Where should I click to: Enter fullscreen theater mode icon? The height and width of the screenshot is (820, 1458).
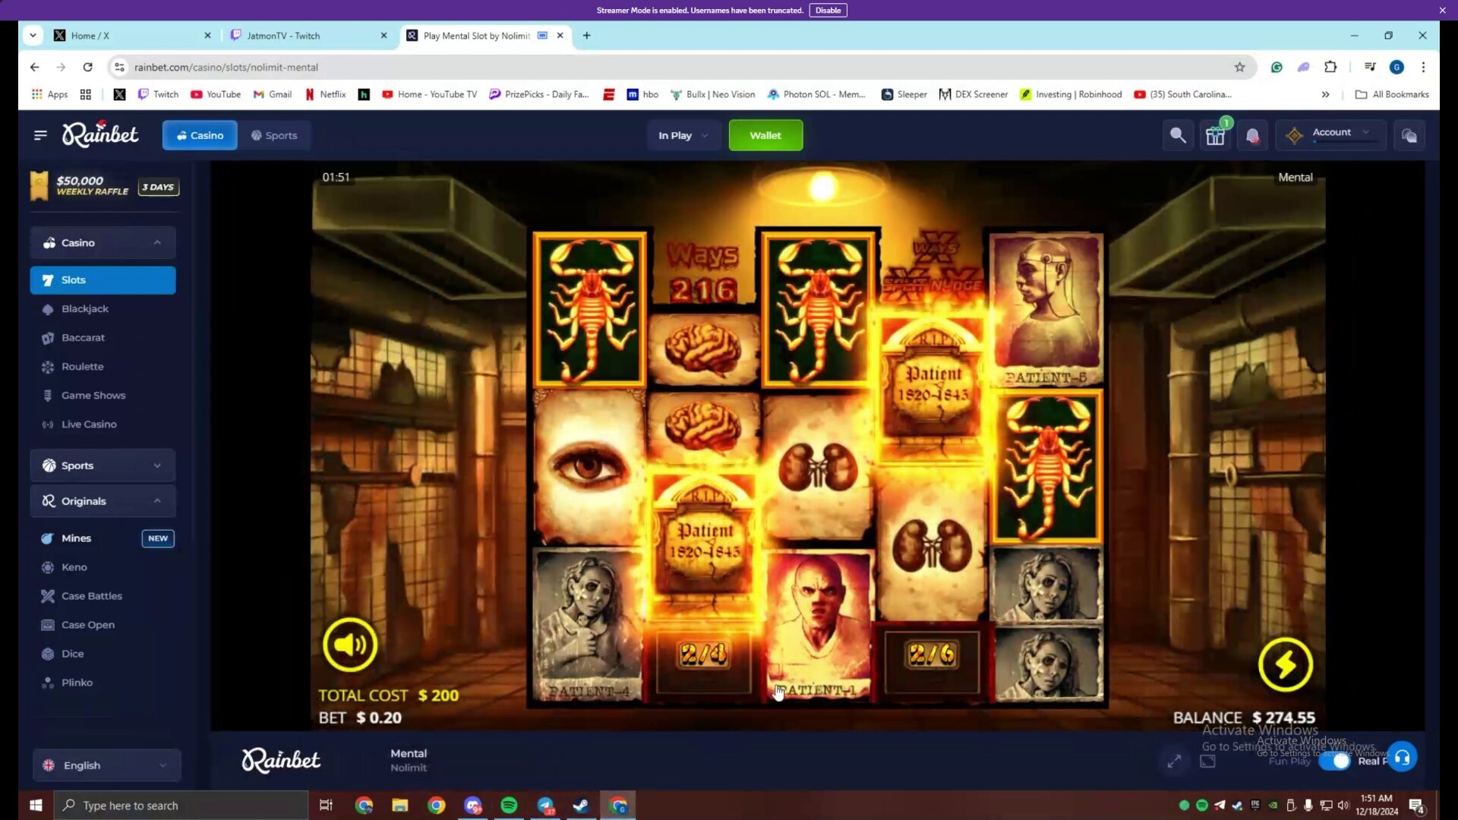[1207, 761]
